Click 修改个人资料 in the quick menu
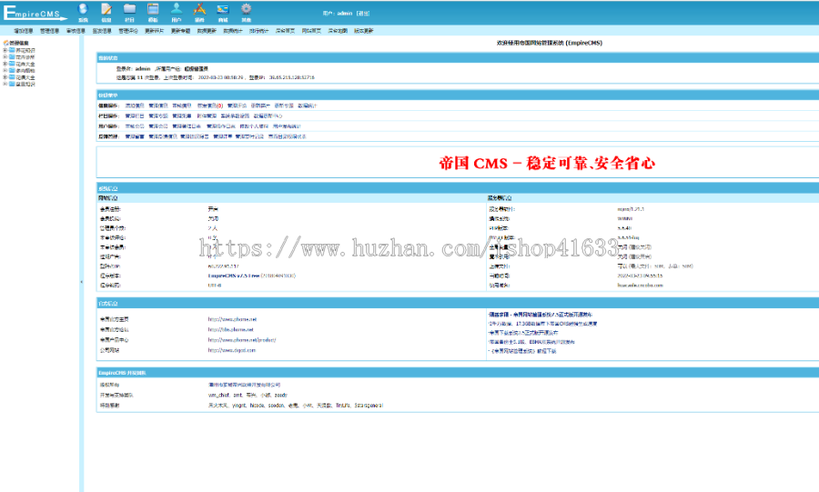This screenshot has height=492, width=819. pos(254,126)
